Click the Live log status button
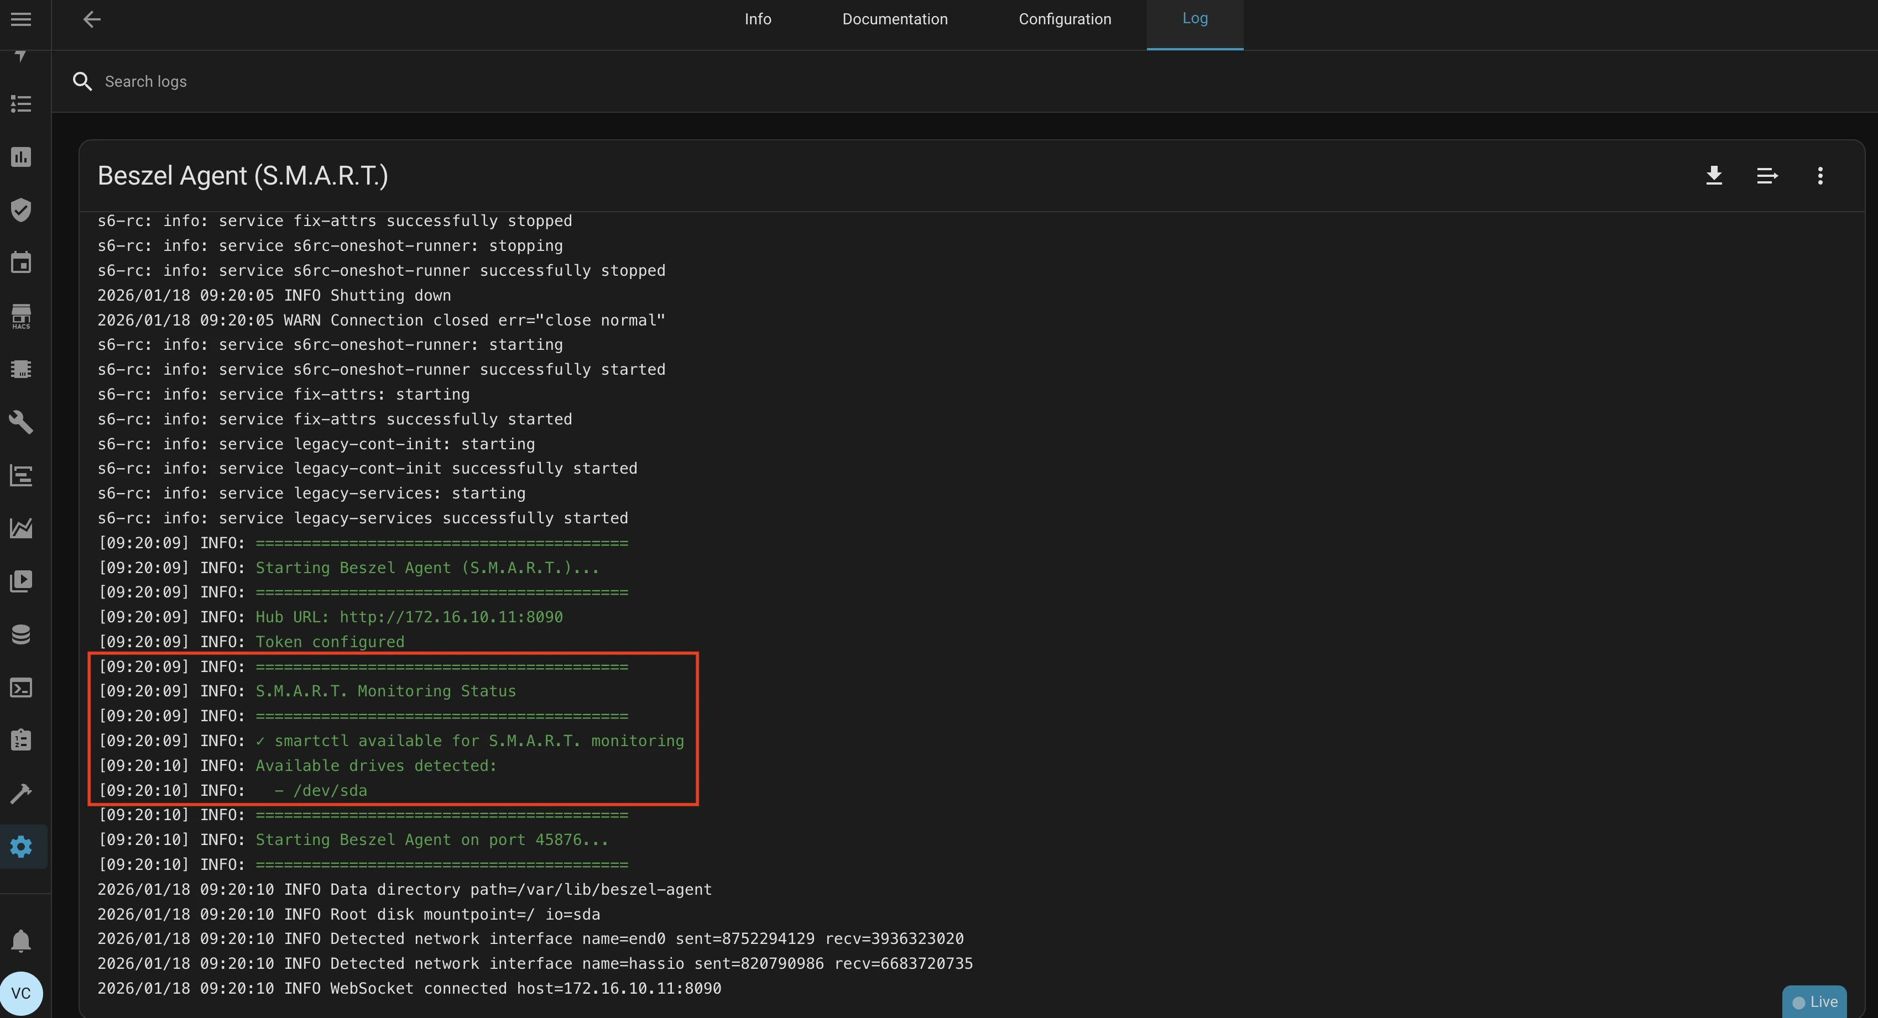Image resolution: width=1878 pixels, height=1018 pixels. [x=1814, y=1002]
